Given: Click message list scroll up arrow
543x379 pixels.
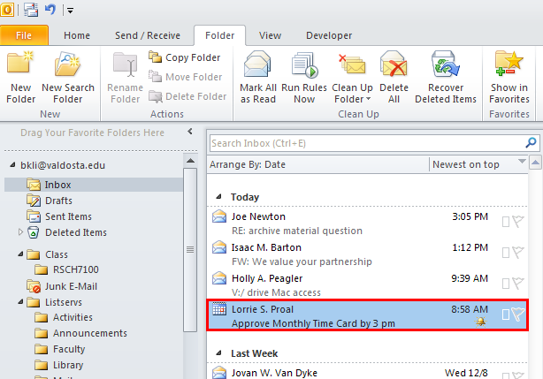Looking at the screenshot, I should 535,163.
